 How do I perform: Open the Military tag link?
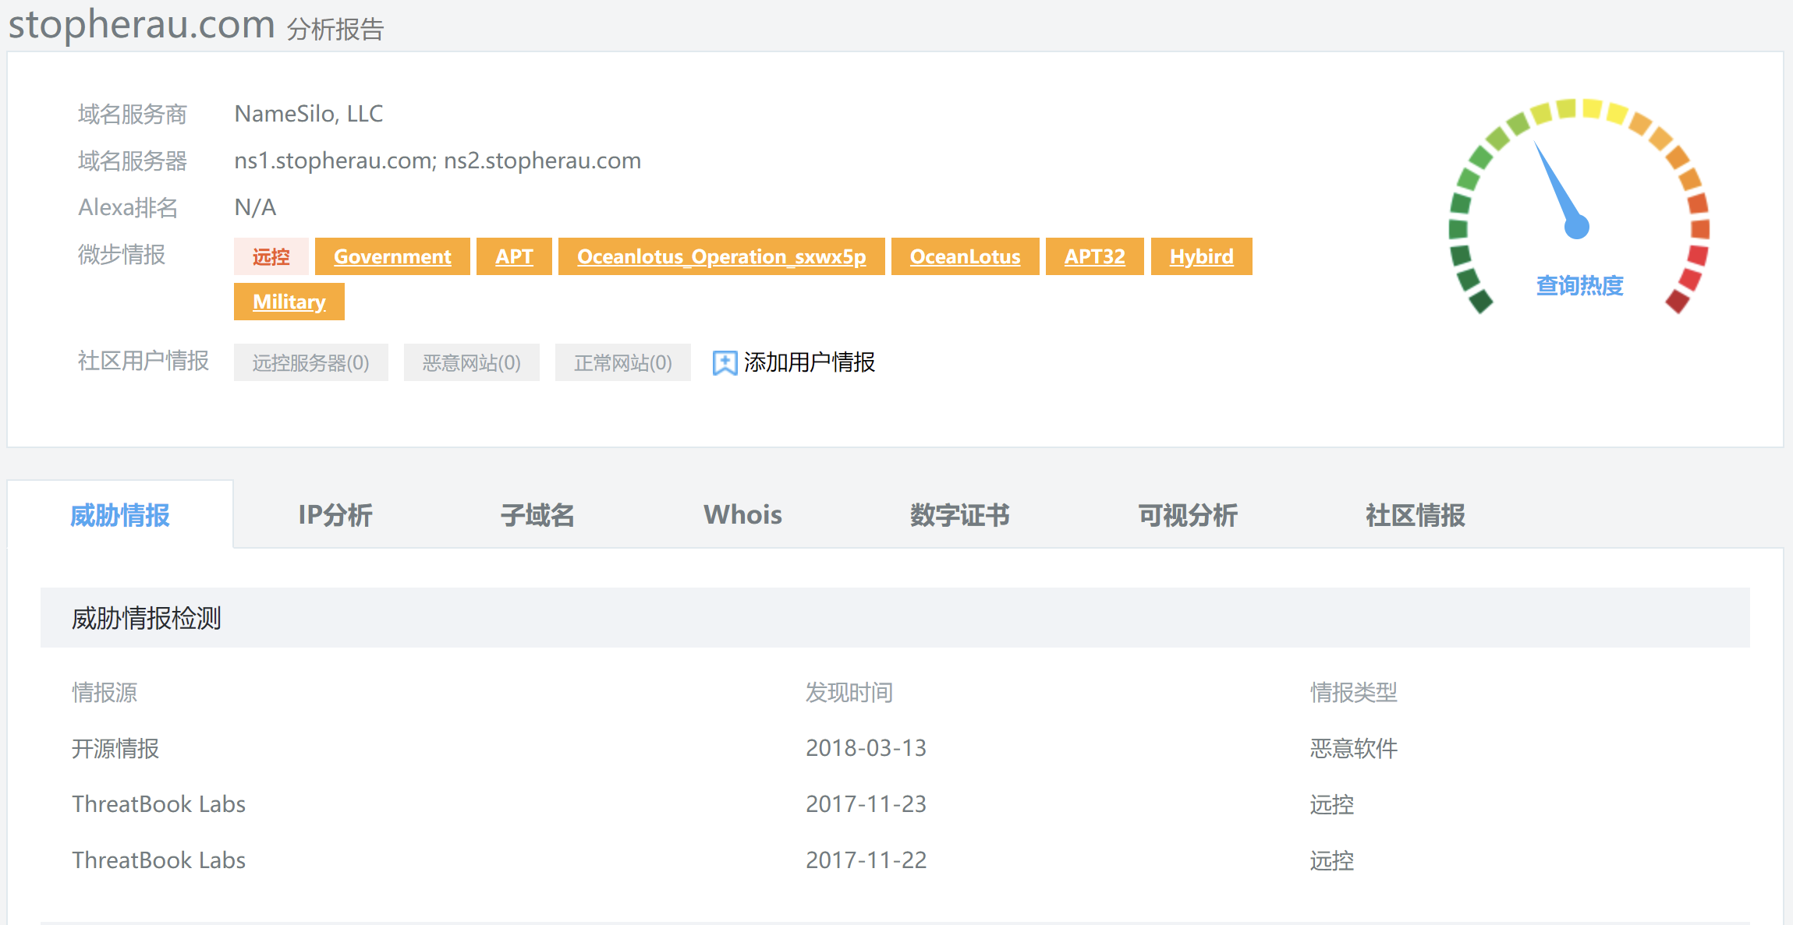pos(289,302)
